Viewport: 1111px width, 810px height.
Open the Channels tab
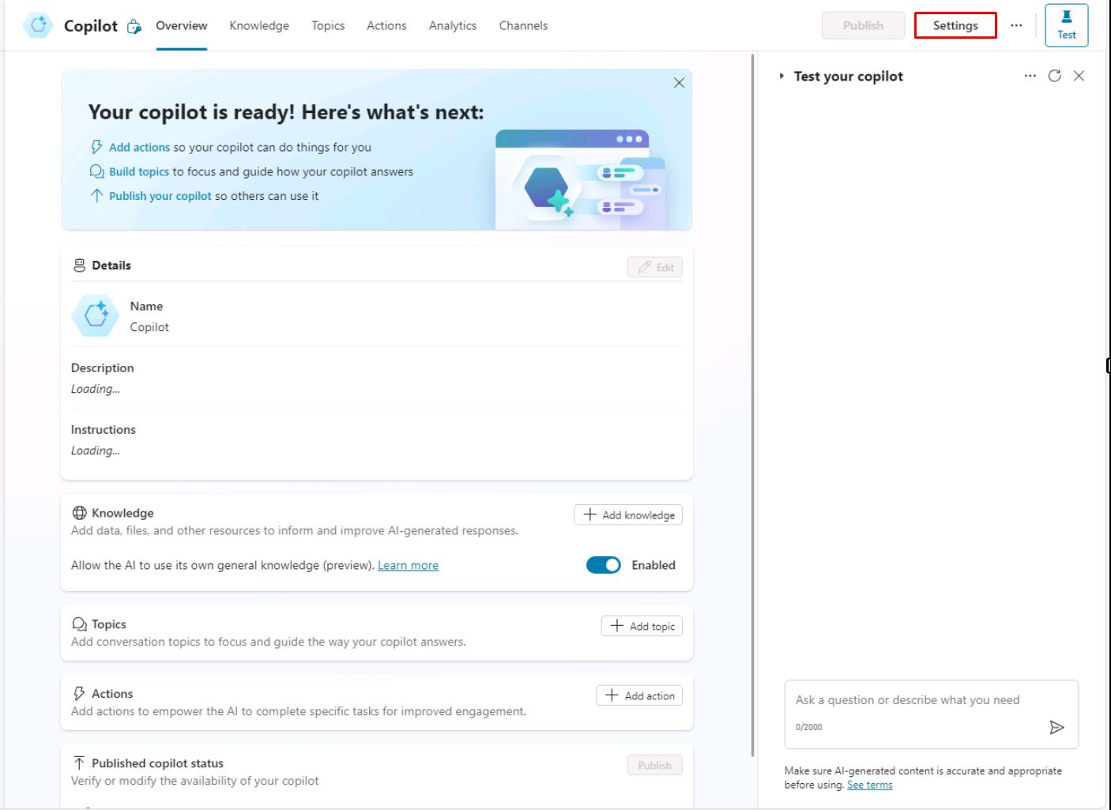(x=523, y=25)
